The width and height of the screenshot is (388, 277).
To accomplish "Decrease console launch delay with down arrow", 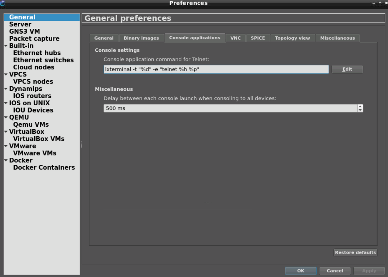I will [x=360, y=110].
